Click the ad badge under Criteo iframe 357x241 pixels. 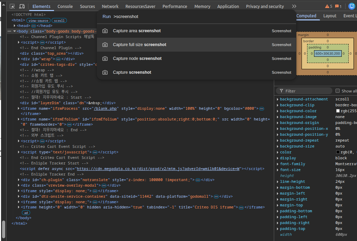coord(26,213)
